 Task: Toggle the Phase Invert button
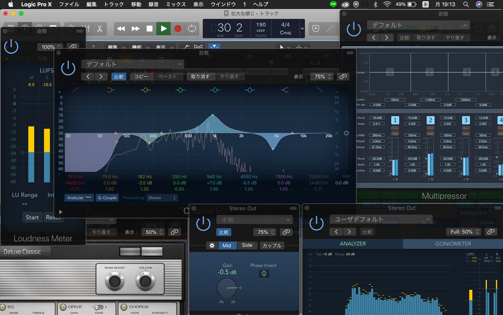tap(264, 274)
